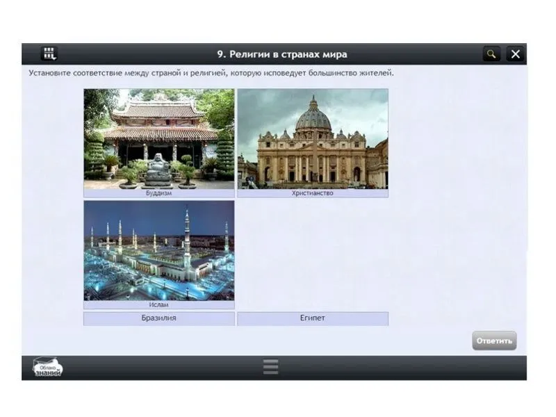Click the Облако знаний logo

(48, 368)
